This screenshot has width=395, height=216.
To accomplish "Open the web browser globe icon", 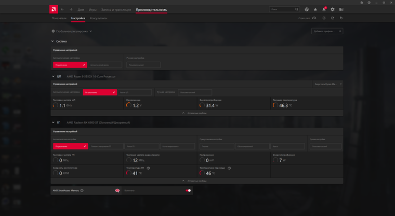I will pyautogui.click(x=307, y=9).
